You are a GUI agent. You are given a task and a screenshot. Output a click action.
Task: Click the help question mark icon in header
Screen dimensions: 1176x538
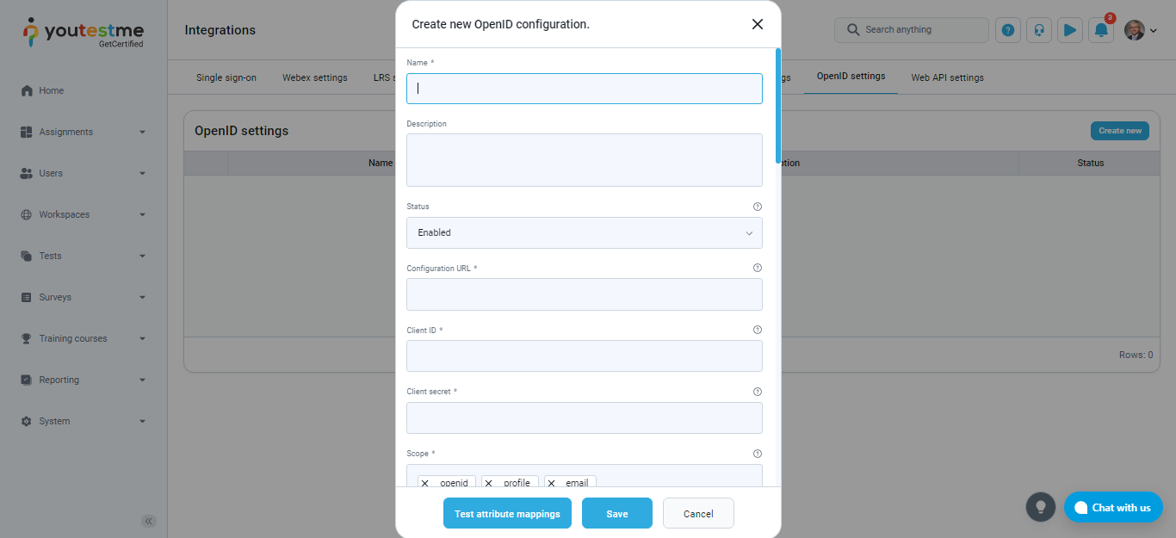[1008, 30]
